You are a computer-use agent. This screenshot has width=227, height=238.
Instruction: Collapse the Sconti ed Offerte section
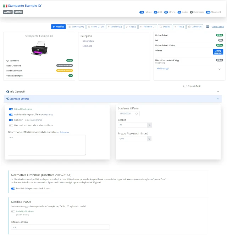click(x=112, y=99)
